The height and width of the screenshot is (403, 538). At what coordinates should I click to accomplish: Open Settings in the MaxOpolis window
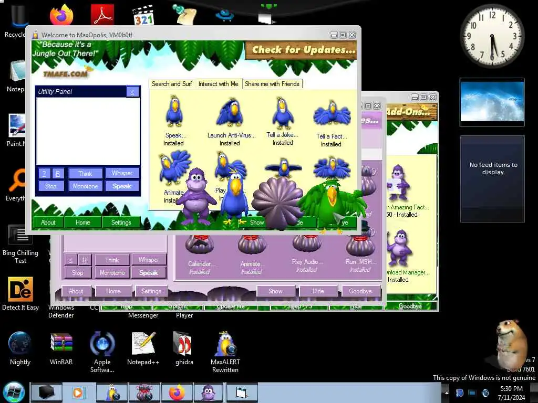[x=121, y=222]
